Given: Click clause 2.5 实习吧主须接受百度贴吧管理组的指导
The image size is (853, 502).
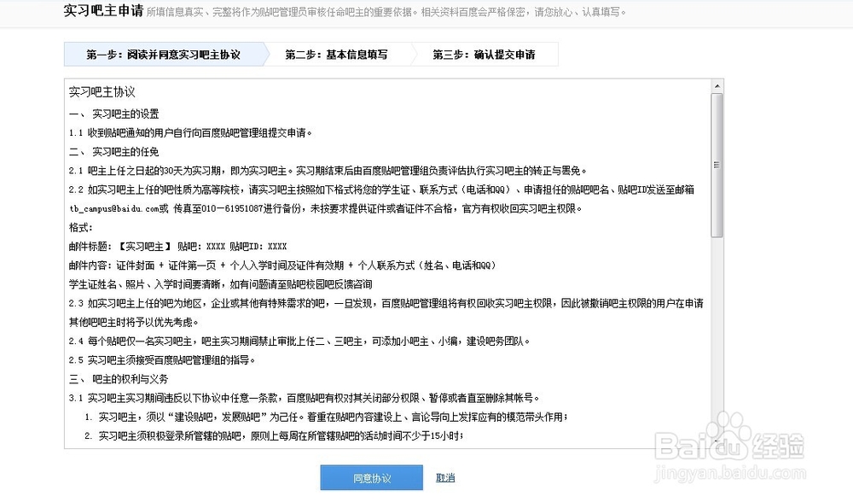Looking at the screenshot, I should point(162,360).
